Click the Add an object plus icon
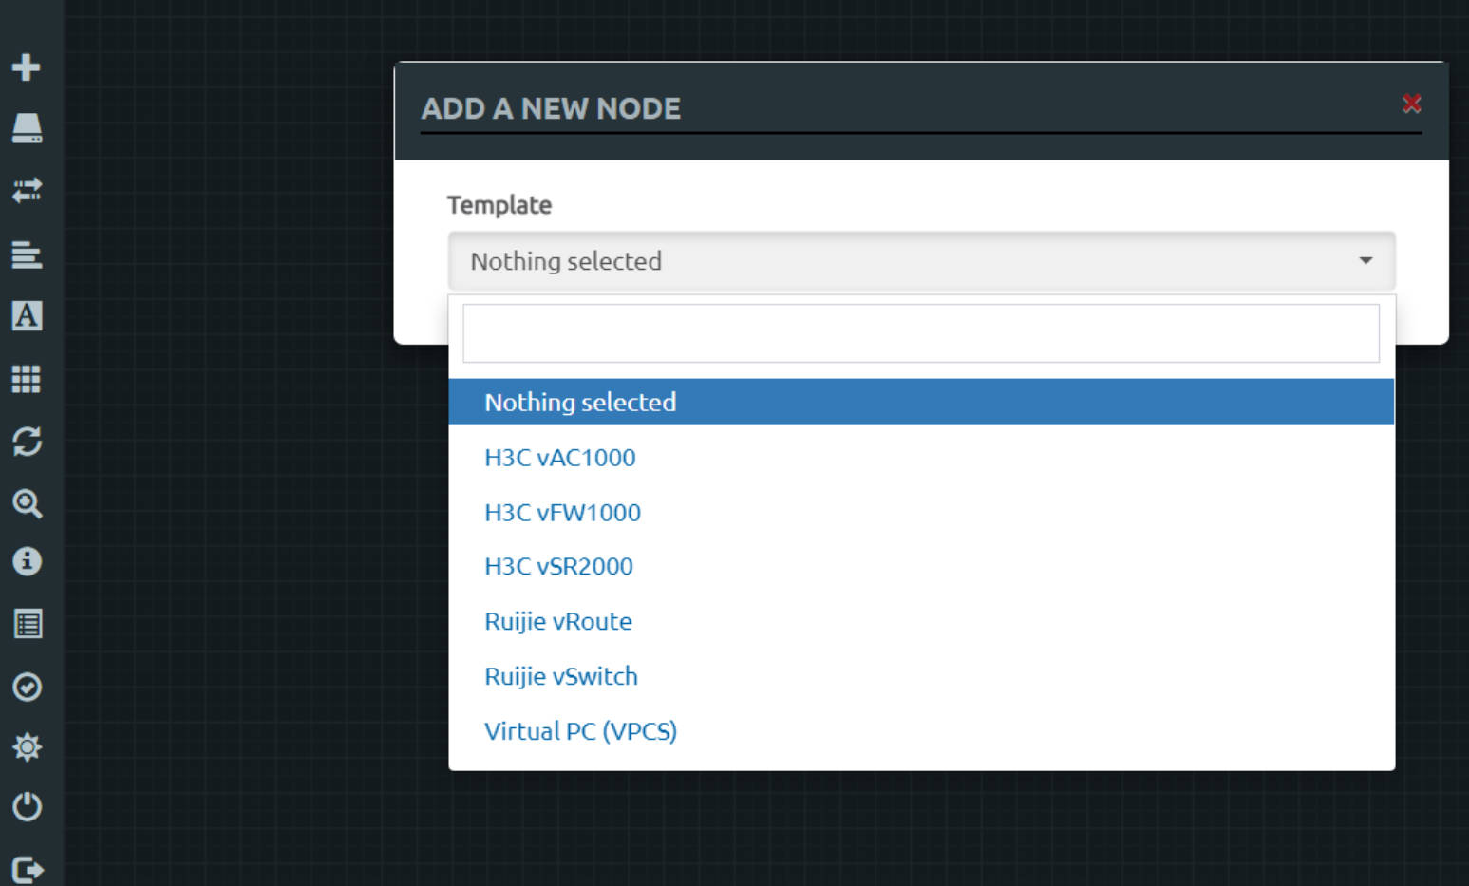 pos(27,67)
